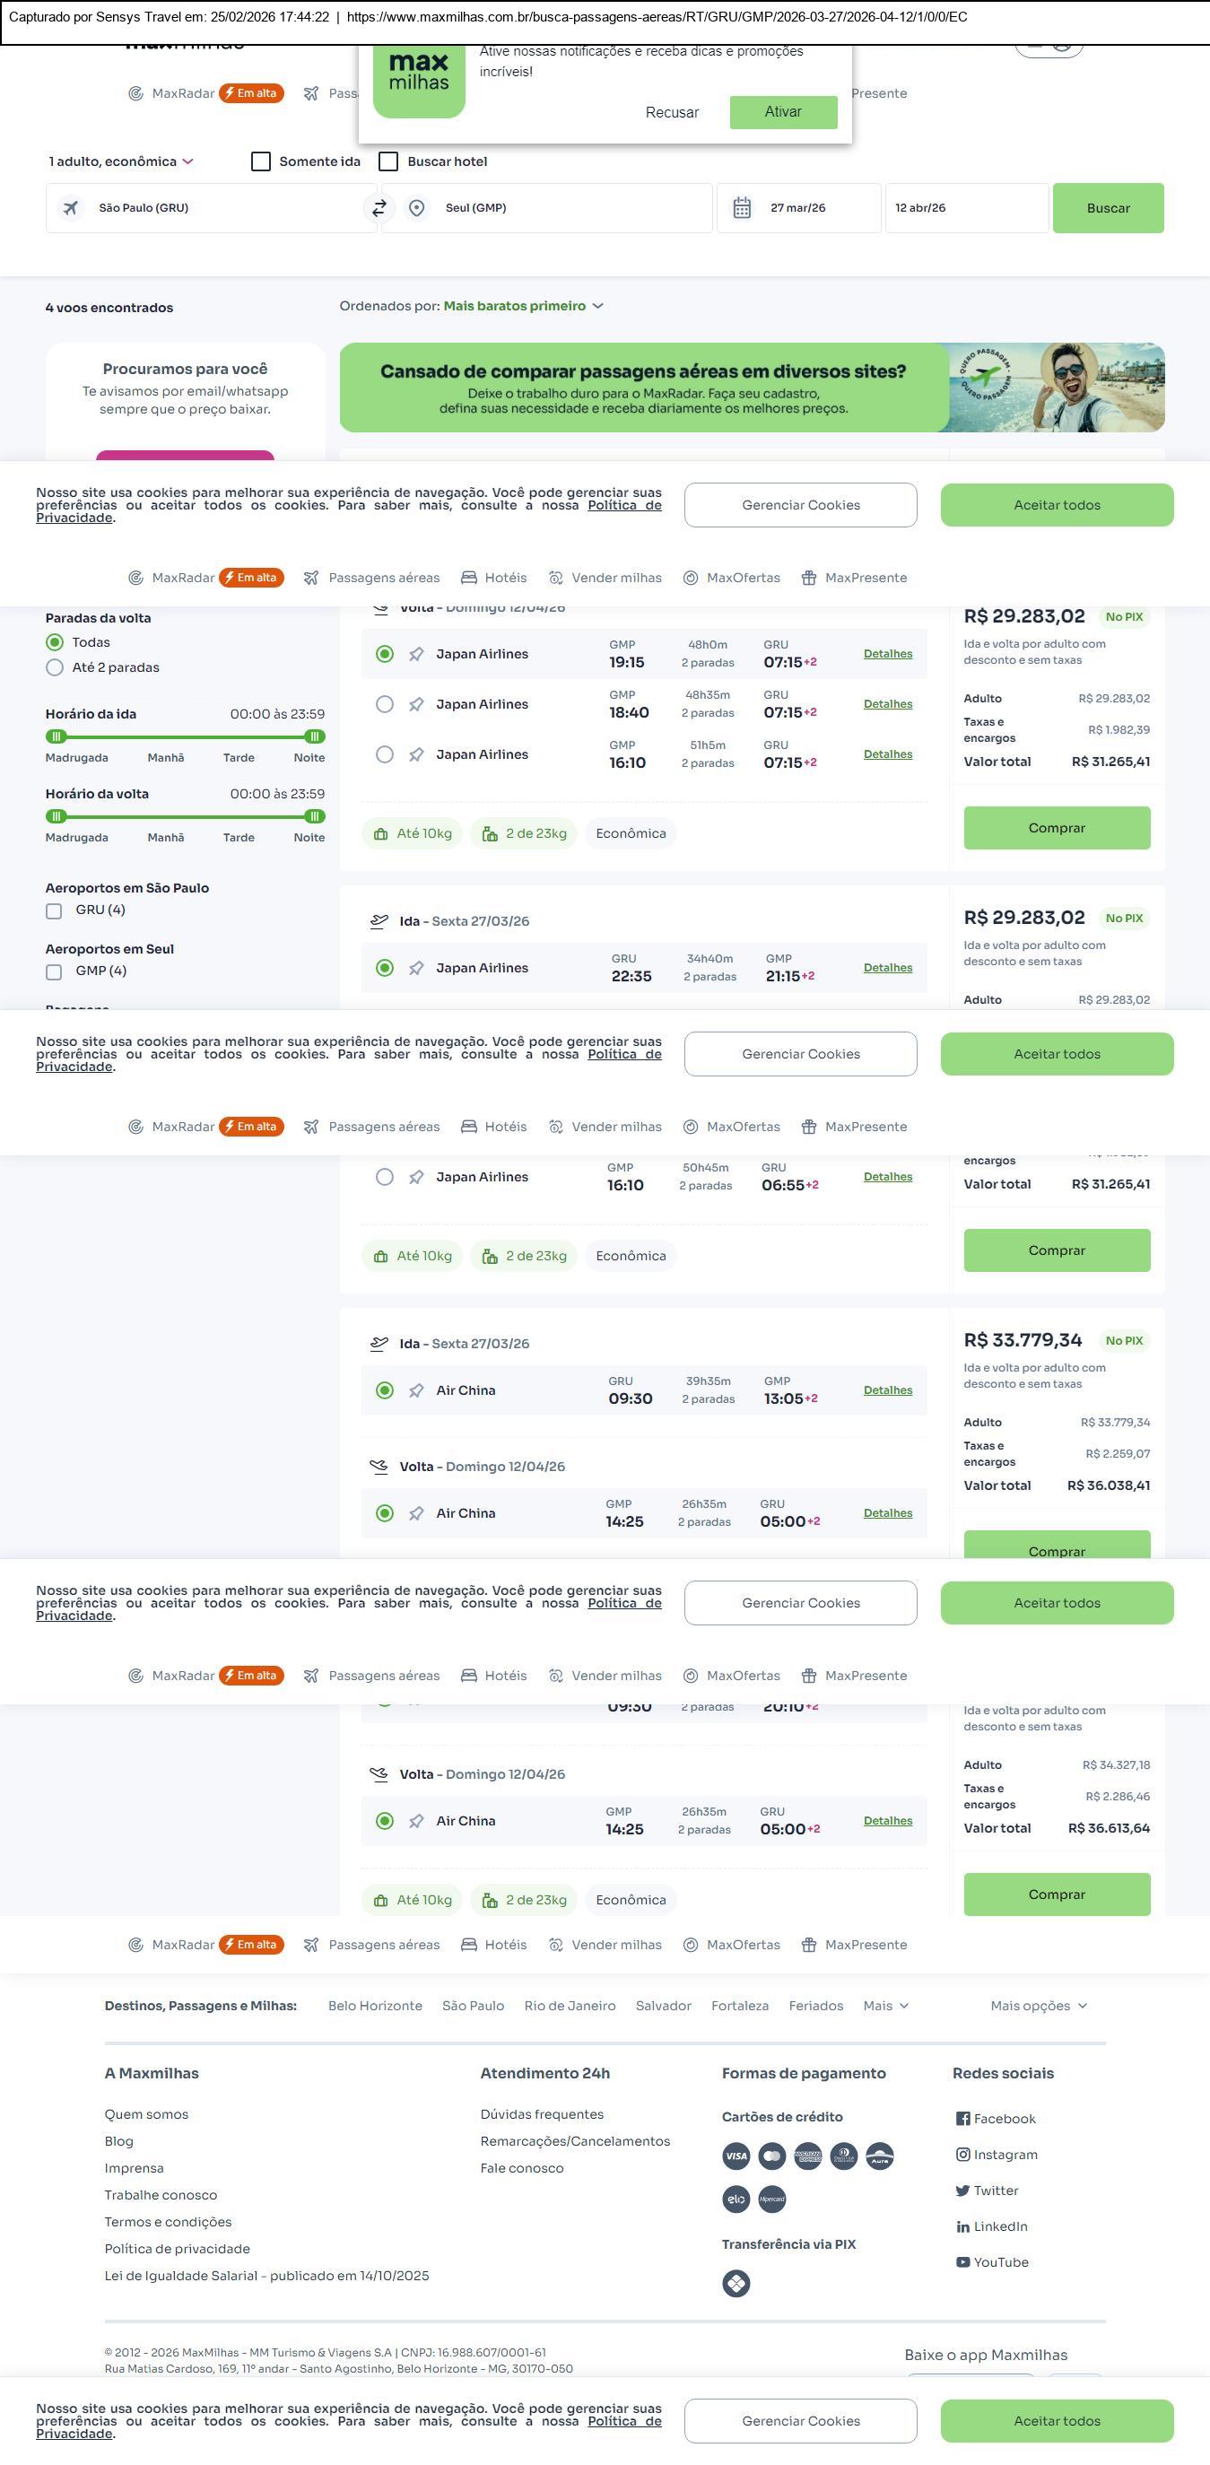Viewport: 1210px width, 2465px height.
Task: Tick the Buscar hotel checkbox
Action: coord(388,161)
